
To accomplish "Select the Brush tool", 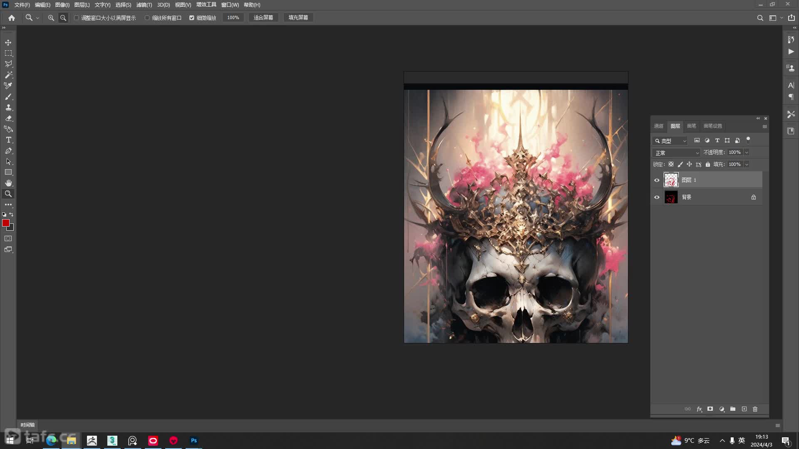I will pyautogui.click(x=8, y=96).
